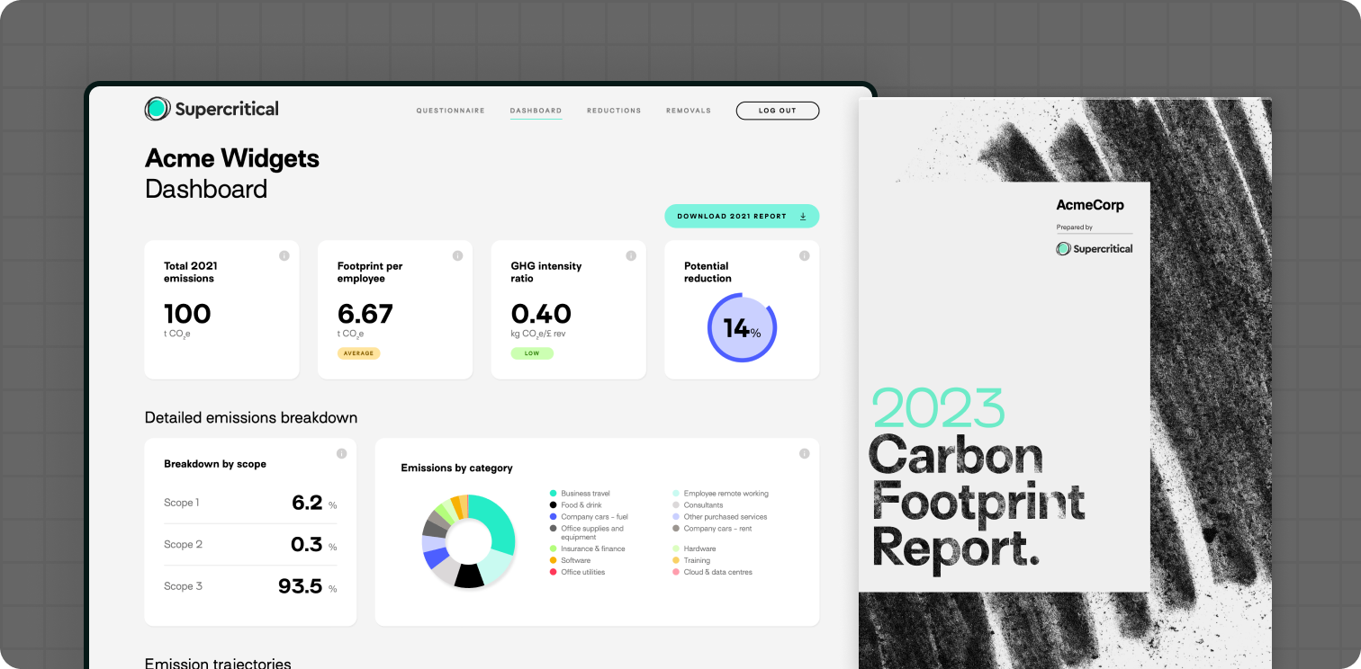Go to the Reductions nav item
This screenshot has width=1361, height=669.
pos(614,111)
